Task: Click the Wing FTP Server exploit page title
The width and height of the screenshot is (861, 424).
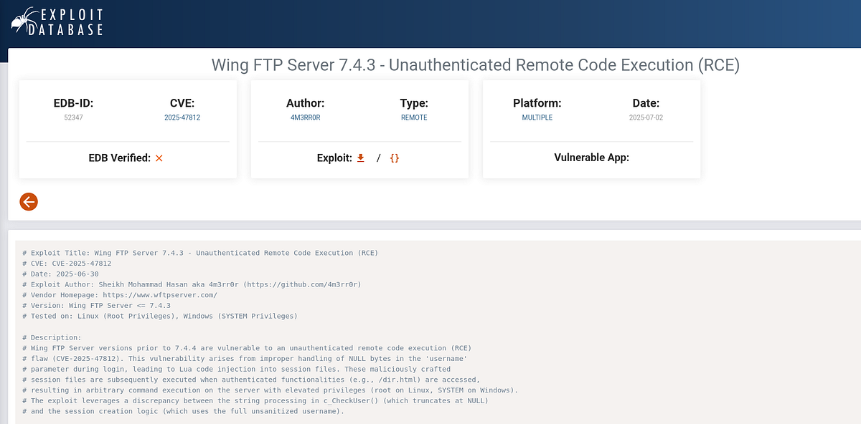Action: tap(475, 65)
